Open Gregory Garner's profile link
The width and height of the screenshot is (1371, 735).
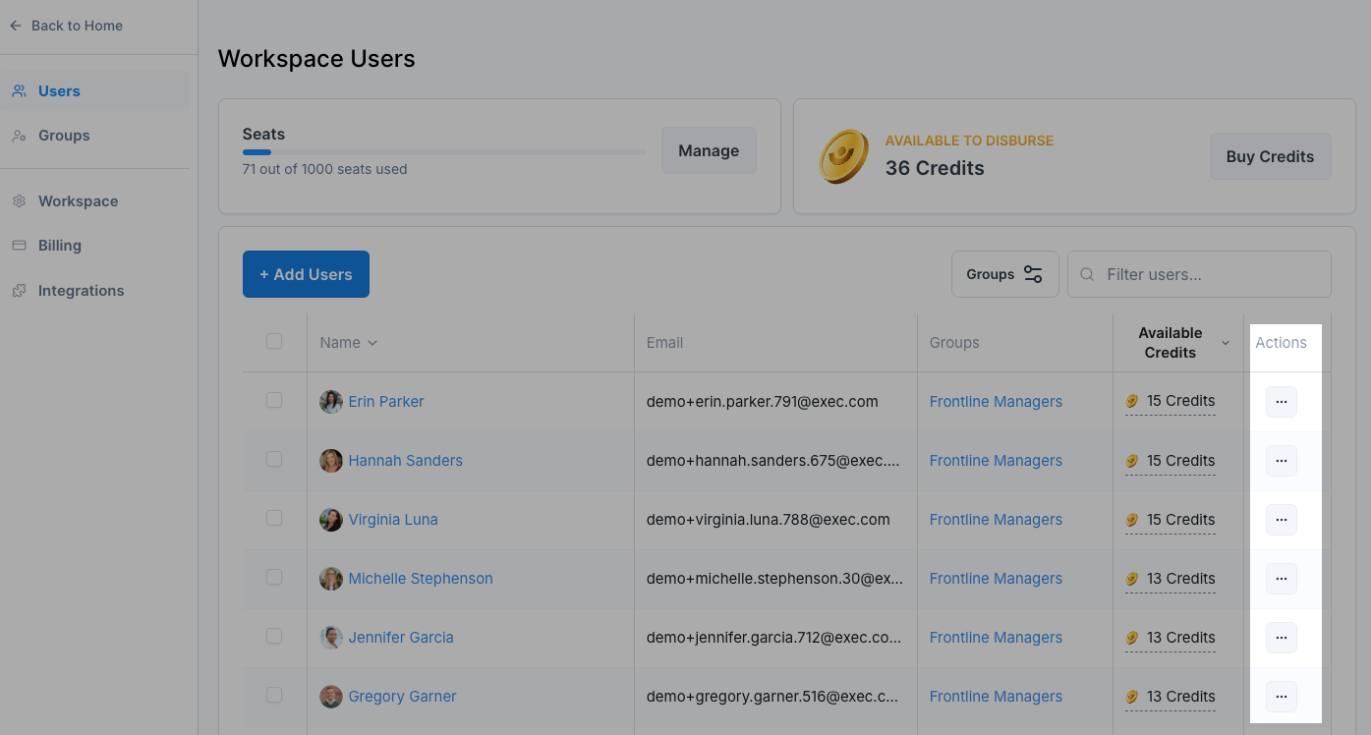402,697
